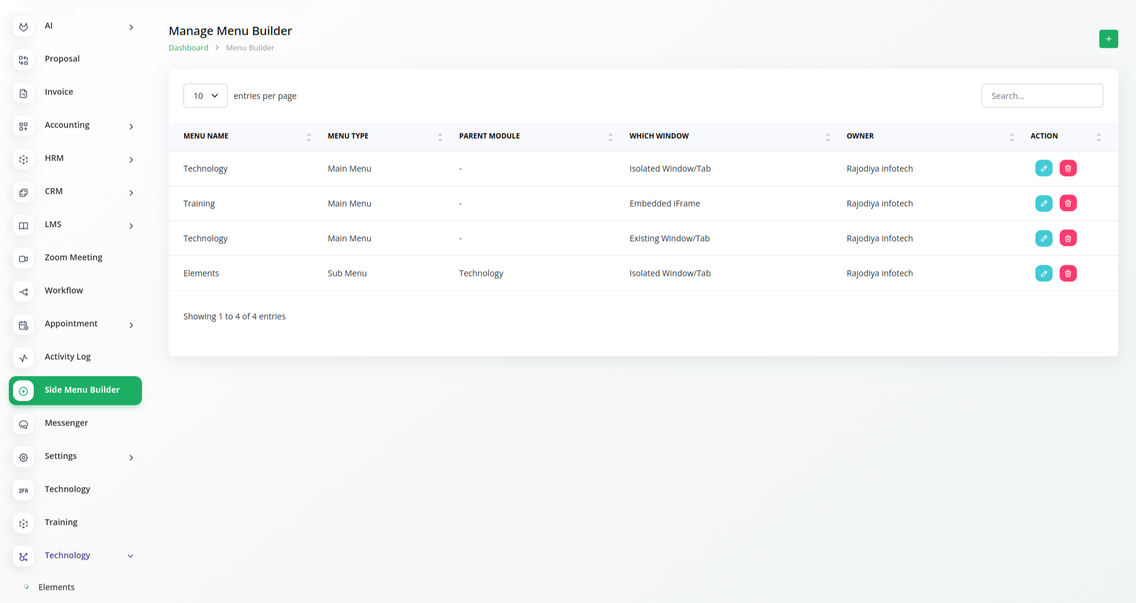The width and height of the screenshot is (1136, 603).
Task: Open the Elements submenu item
Action: pyautogui.click(x=56, y=587)
